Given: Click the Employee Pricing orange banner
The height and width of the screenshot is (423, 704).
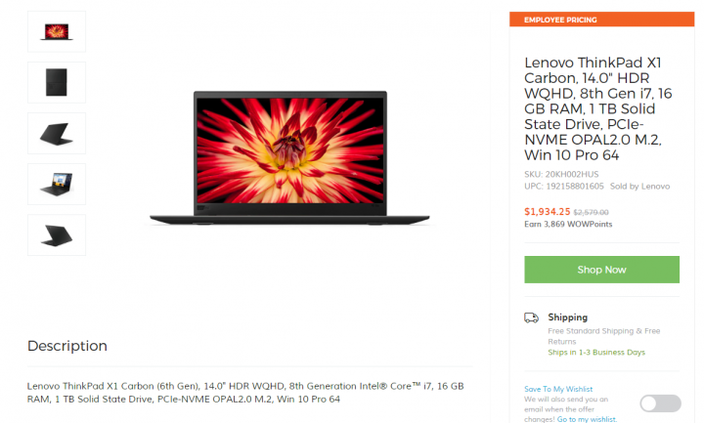Looking at the screenshot, I should point(601,20).
